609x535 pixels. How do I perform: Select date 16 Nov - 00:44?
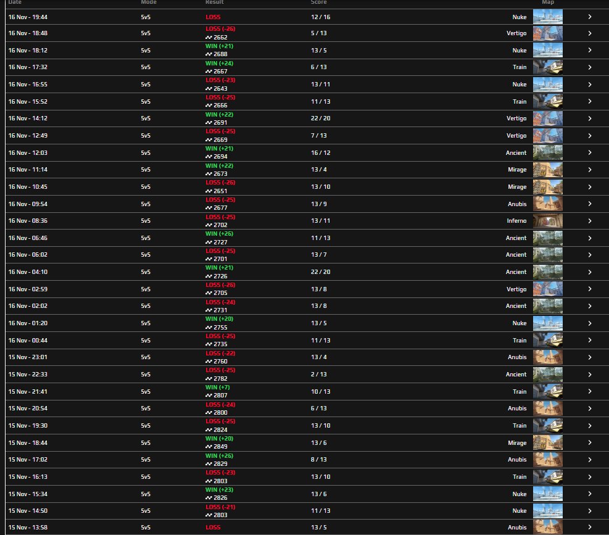28,341
